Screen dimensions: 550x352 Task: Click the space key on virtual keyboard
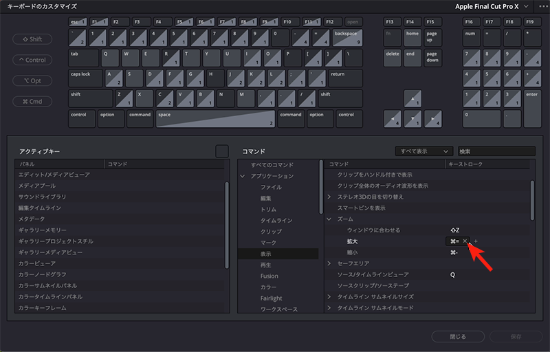(x=215, y=119)
